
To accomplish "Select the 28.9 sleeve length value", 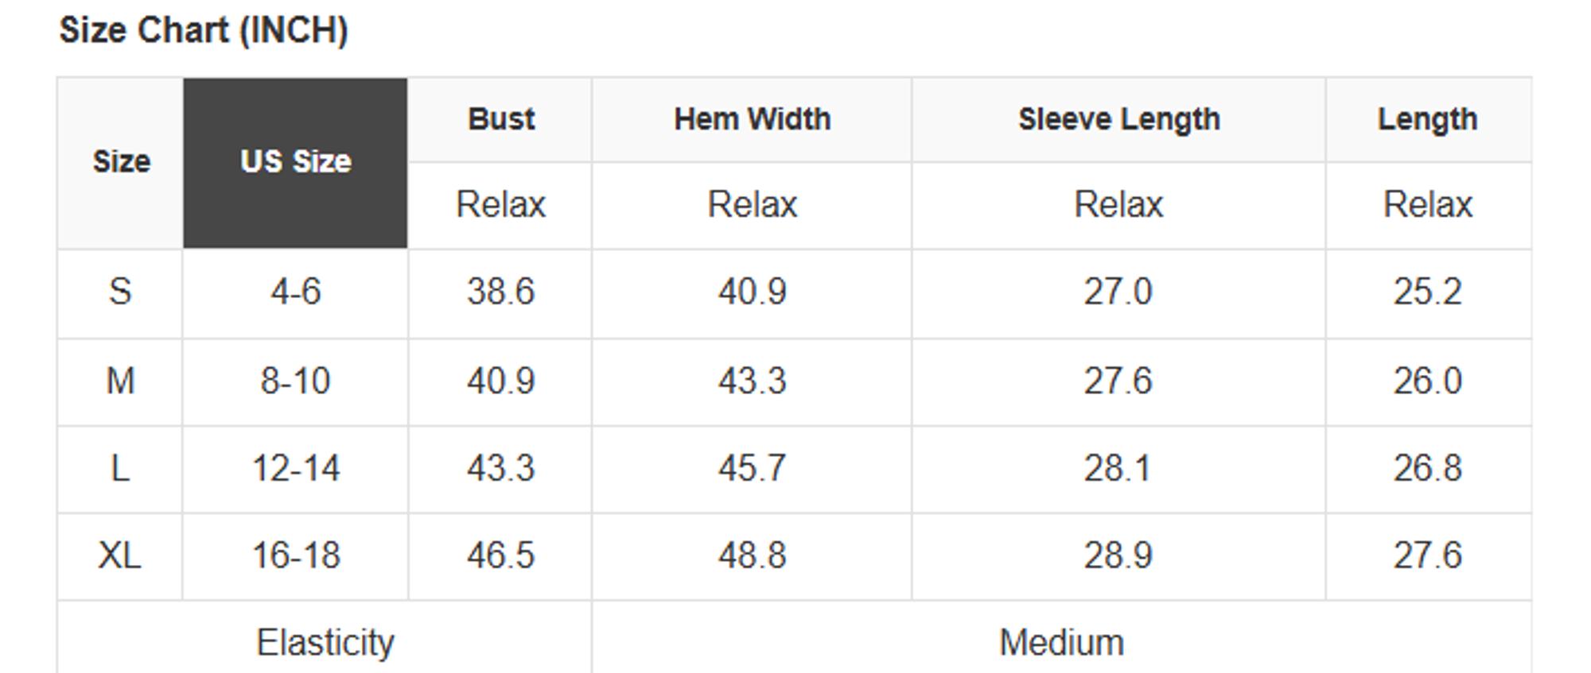I will coord(1118,555).
